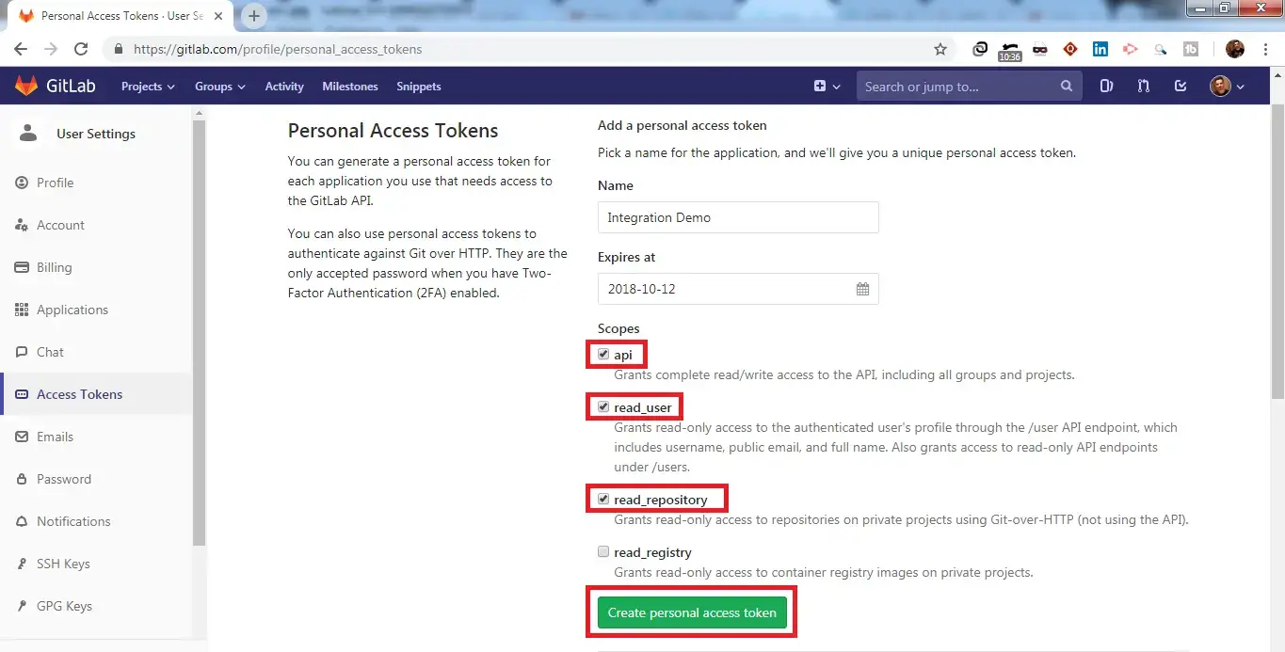Viewport: 1285px width, 652px height.
Task: Enable the read_registry scope
Action: click(x=602, y=550)
